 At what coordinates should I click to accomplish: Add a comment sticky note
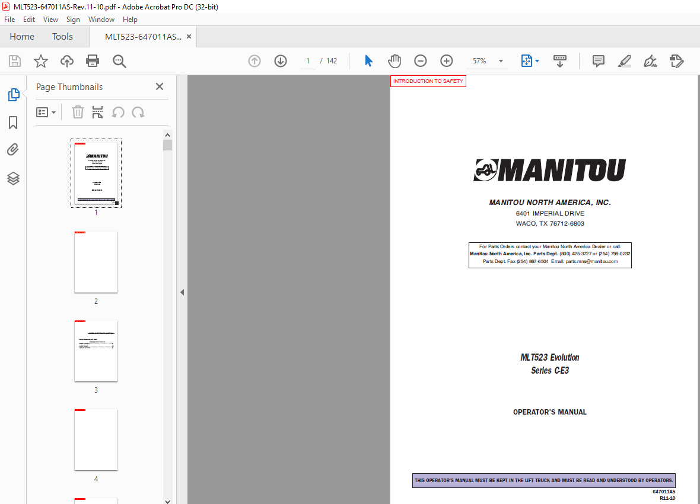(598, 61)
